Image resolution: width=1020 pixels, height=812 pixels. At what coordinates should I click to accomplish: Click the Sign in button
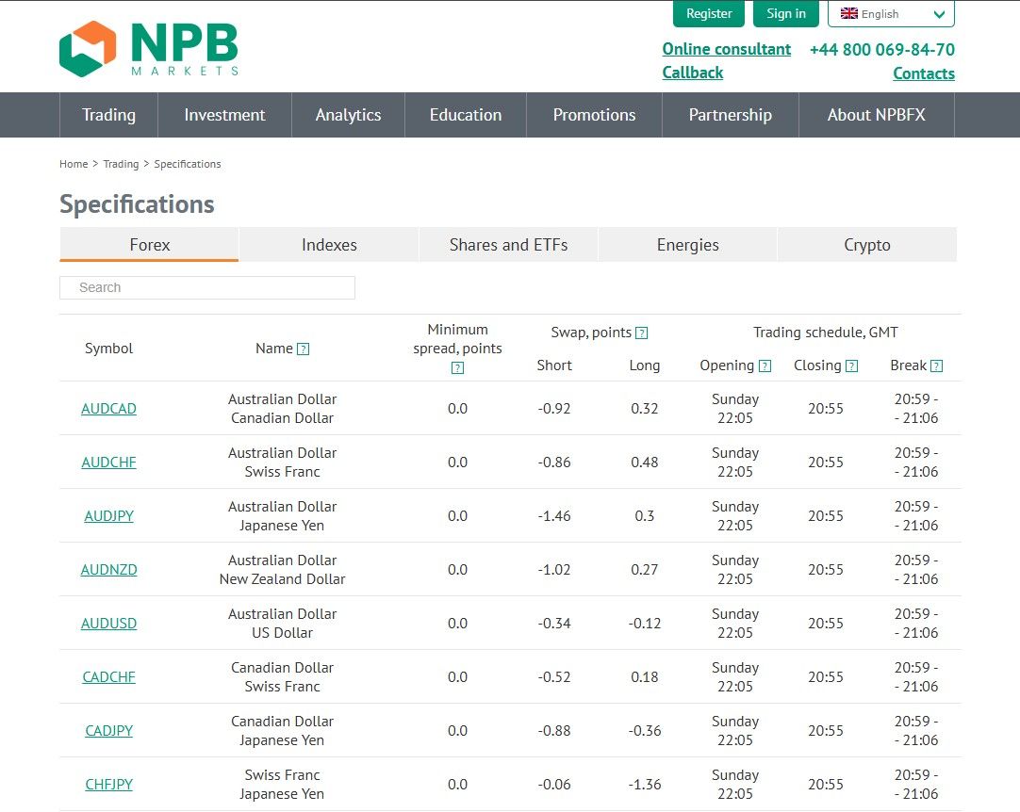coord(786,13)
